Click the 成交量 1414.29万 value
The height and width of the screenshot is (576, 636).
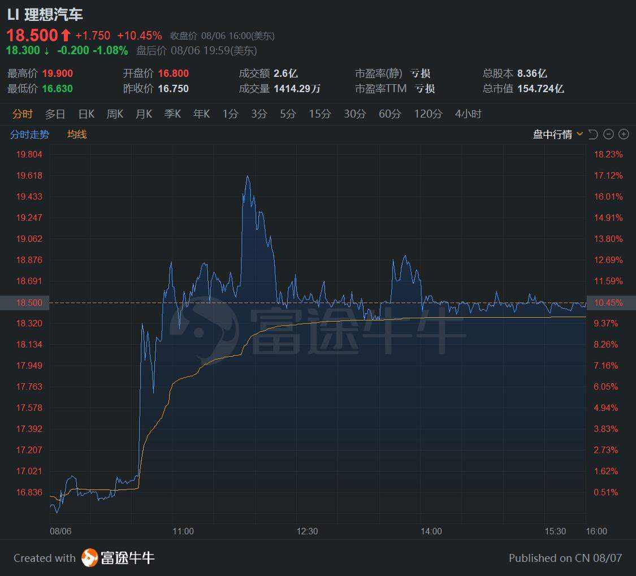tap(297, 88)
